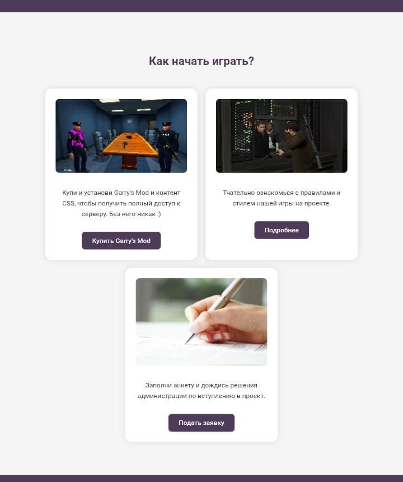Open the hand writing with pen photo
403x482 pixels.
point(201,322)
